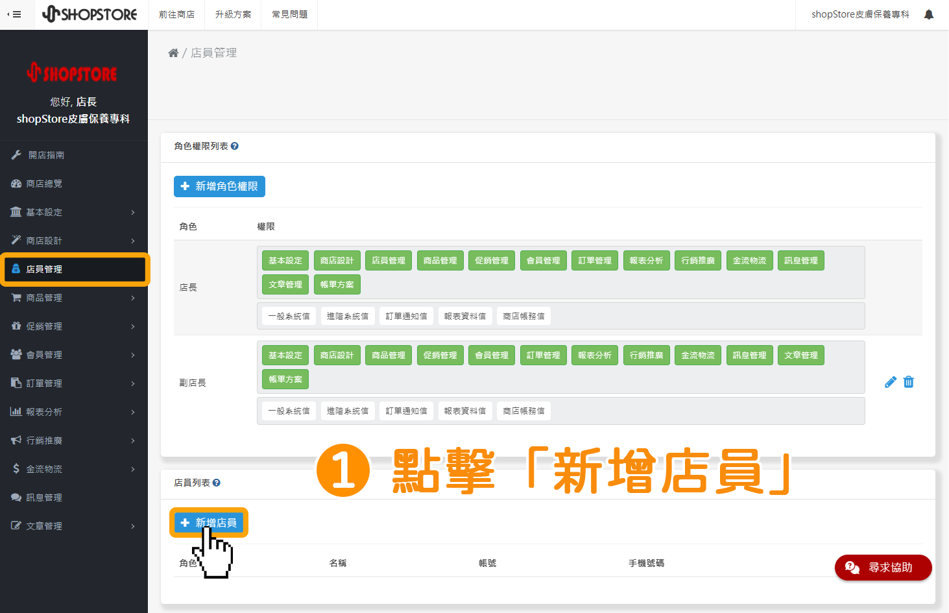This screenshot has height=613, width=949.
Task: Open help icon beside 角色權限列表
Action: (235, 146)
